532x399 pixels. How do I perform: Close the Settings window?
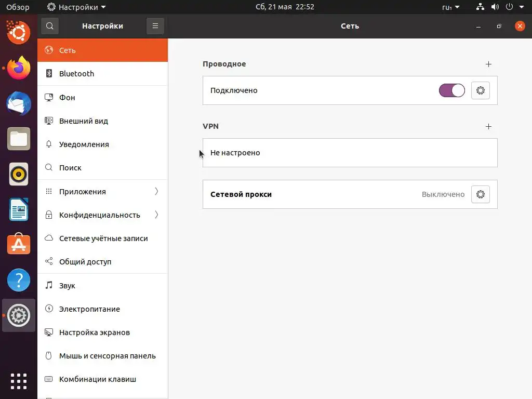(520, 26)
